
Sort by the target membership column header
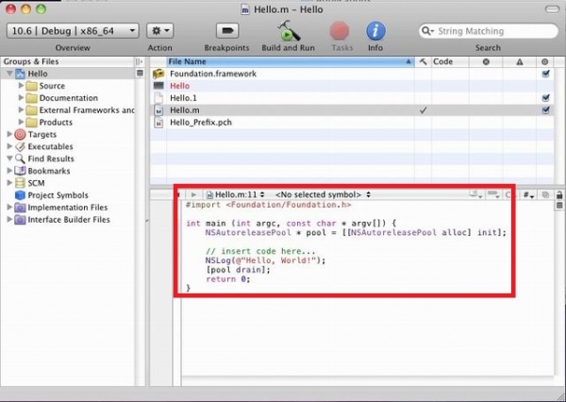(545, 61)
